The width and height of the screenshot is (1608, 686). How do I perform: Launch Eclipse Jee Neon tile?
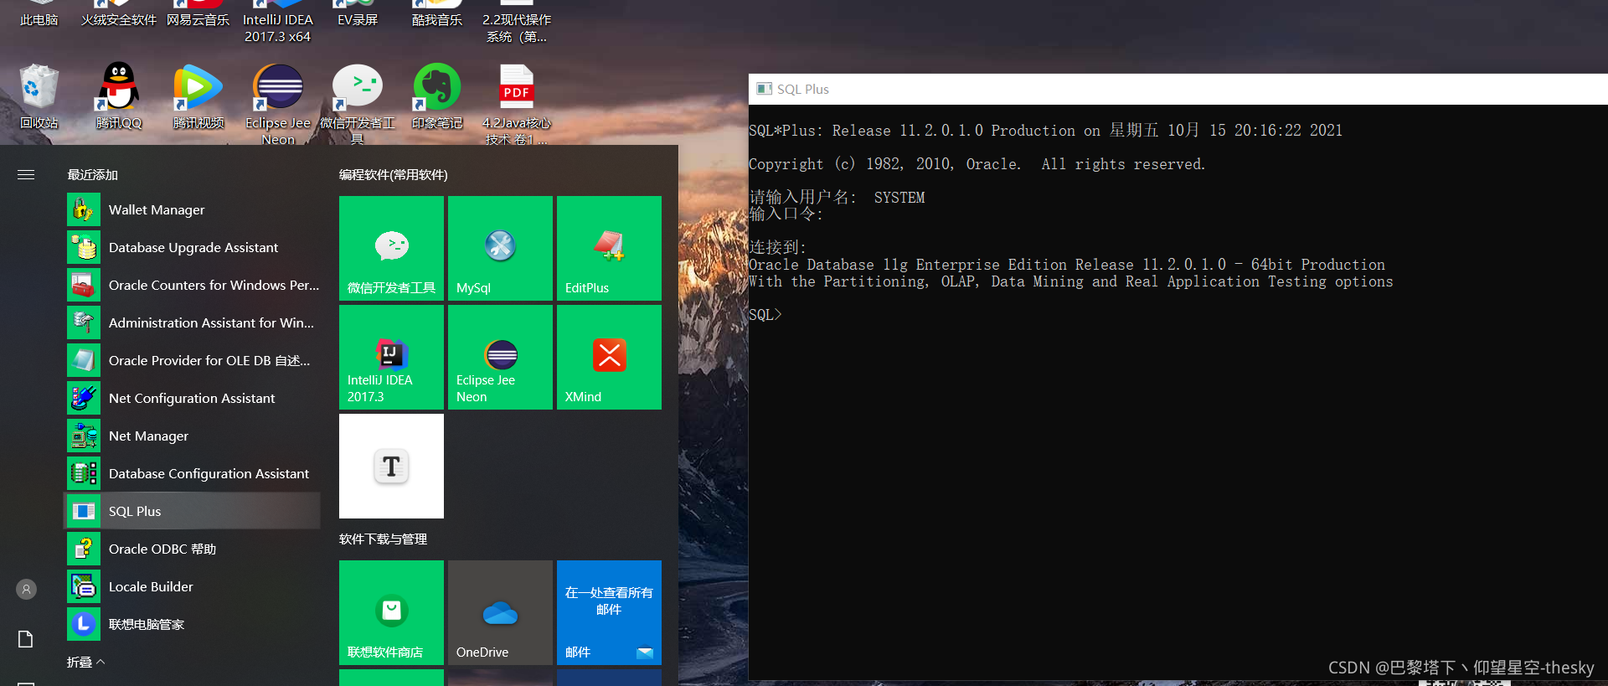click(500, 357)
